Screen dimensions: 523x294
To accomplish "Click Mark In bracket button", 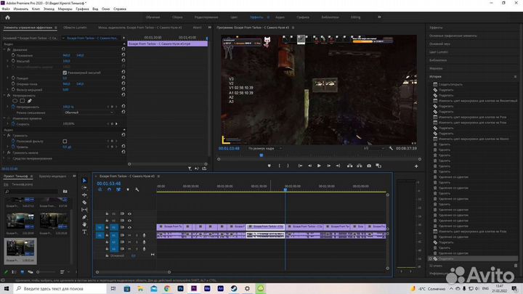I will (x=280, y=166).
